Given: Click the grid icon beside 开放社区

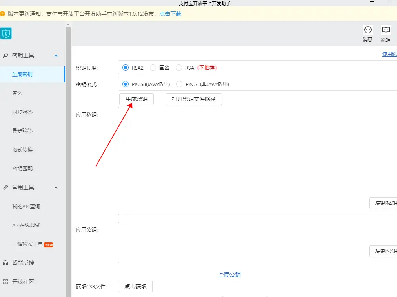Looking at the screenshot, I should point(5,282).
